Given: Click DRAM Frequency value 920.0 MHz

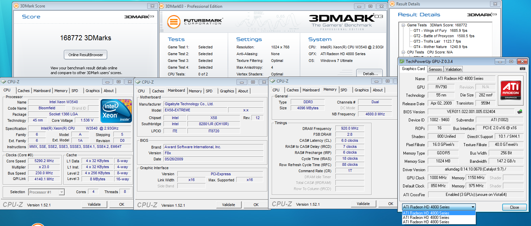Looking at the screenshot, I should [x=350, y=129].
